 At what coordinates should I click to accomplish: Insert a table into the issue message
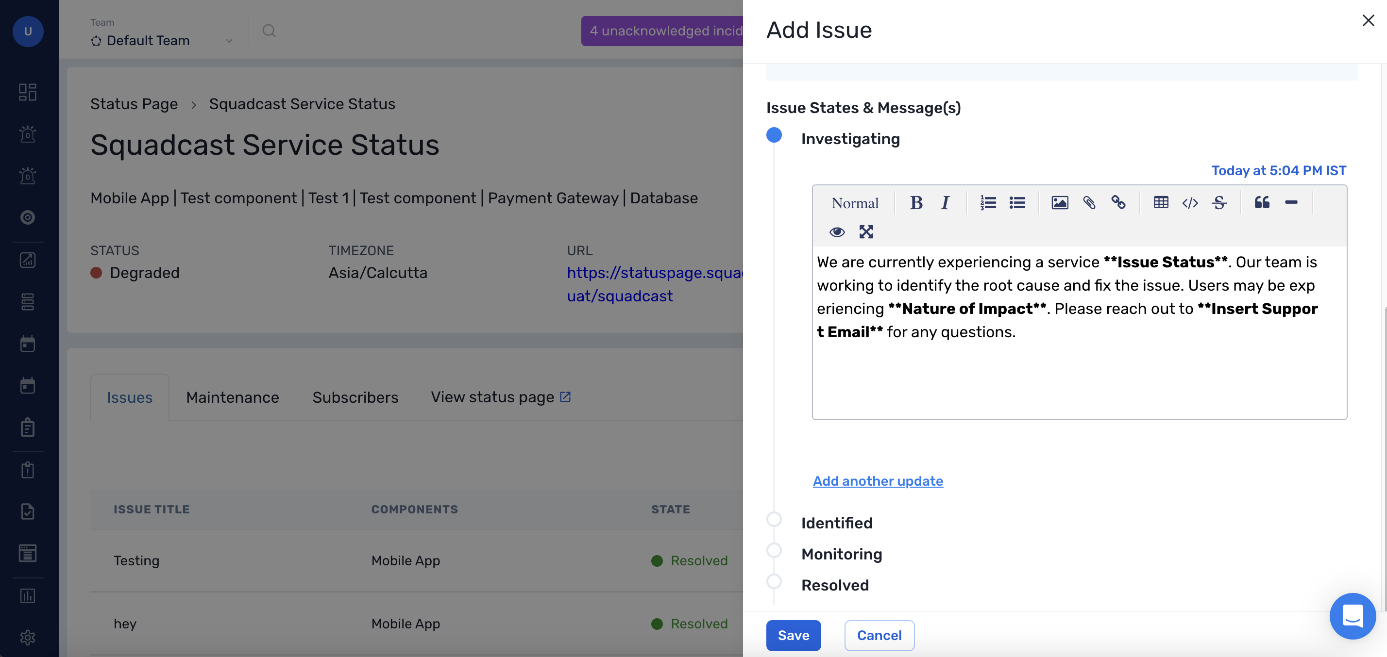point(1160,203)
